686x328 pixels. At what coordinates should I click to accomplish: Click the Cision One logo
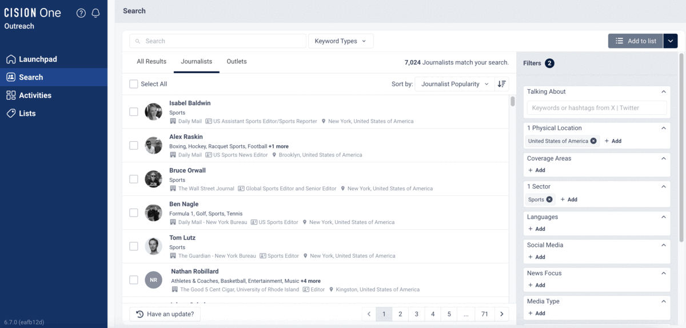[x=33, y=13]
